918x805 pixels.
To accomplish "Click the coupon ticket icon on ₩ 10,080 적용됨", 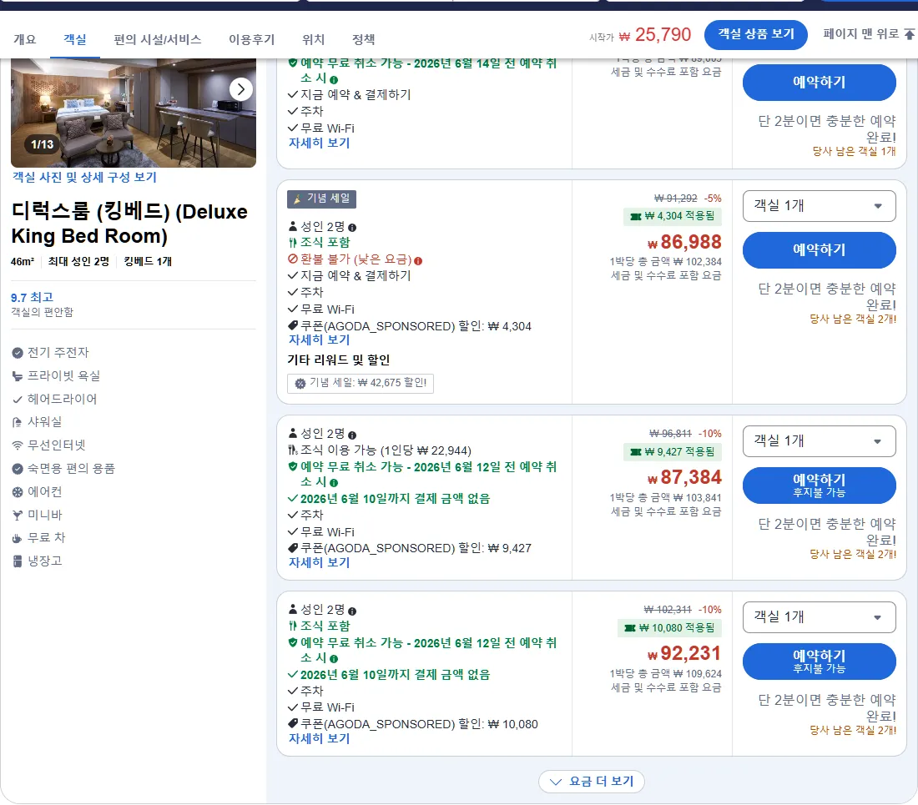I will tap(630, 628).
